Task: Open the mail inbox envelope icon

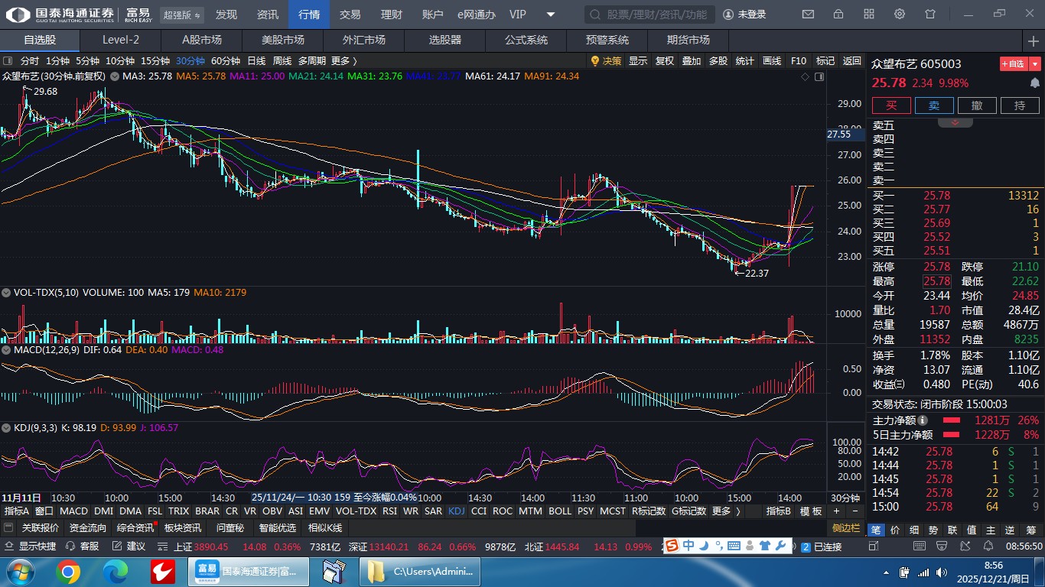Action: 808,15
